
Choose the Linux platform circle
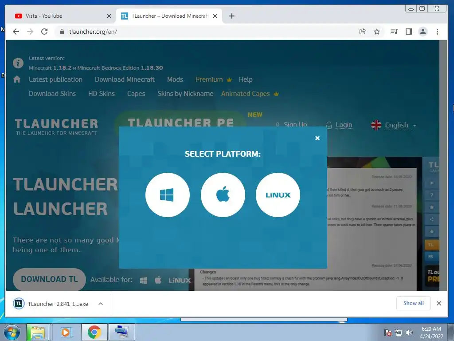(x=278, y=195)
